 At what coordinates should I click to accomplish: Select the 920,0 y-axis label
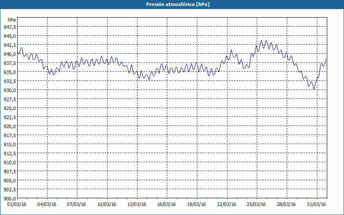9,126
